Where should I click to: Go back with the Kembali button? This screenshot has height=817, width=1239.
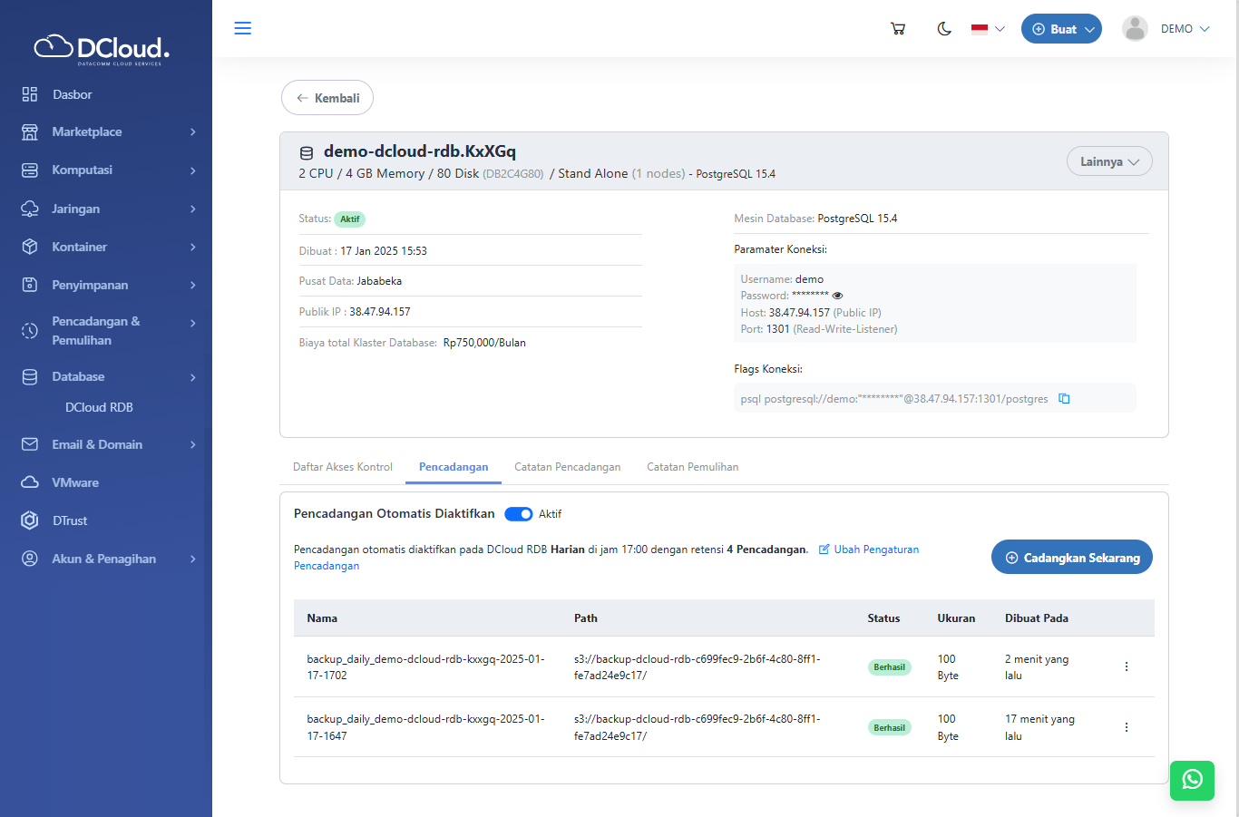(x=327, y=98)
